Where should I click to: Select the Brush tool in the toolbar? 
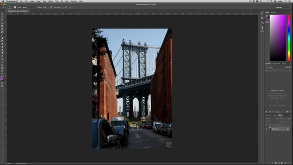point(2,35)
